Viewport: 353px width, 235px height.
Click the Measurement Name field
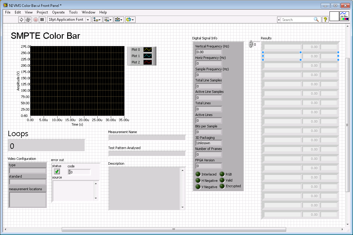[147, 138]
